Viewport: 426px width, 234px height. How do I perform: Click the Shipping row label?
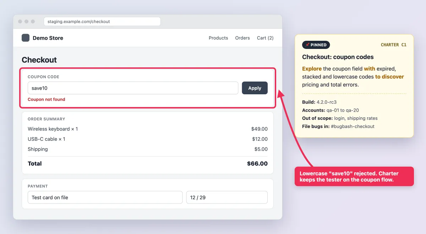[38, 149]
